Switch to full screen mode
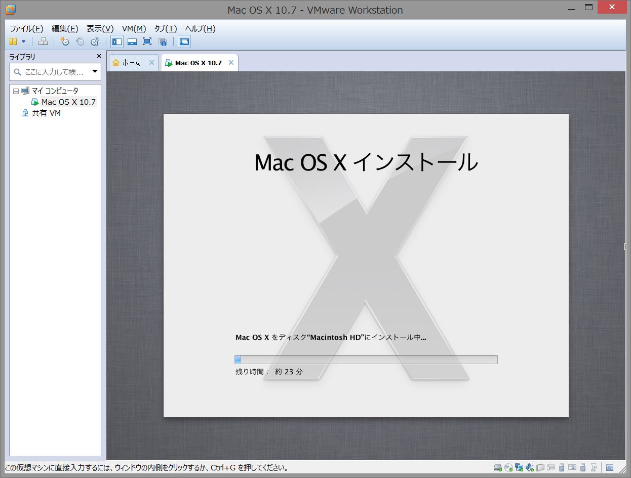Screen dimensions: 631x478 point(147,41)
